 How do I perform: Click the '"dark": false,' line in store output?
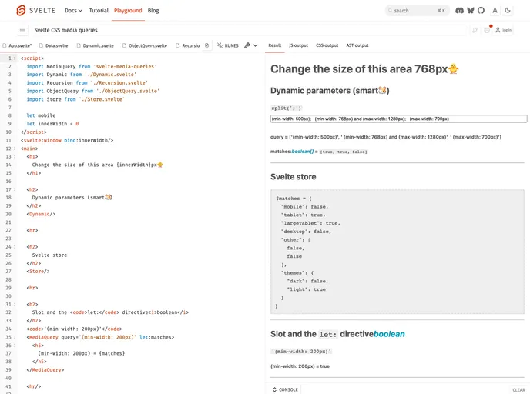pos(307,281)
